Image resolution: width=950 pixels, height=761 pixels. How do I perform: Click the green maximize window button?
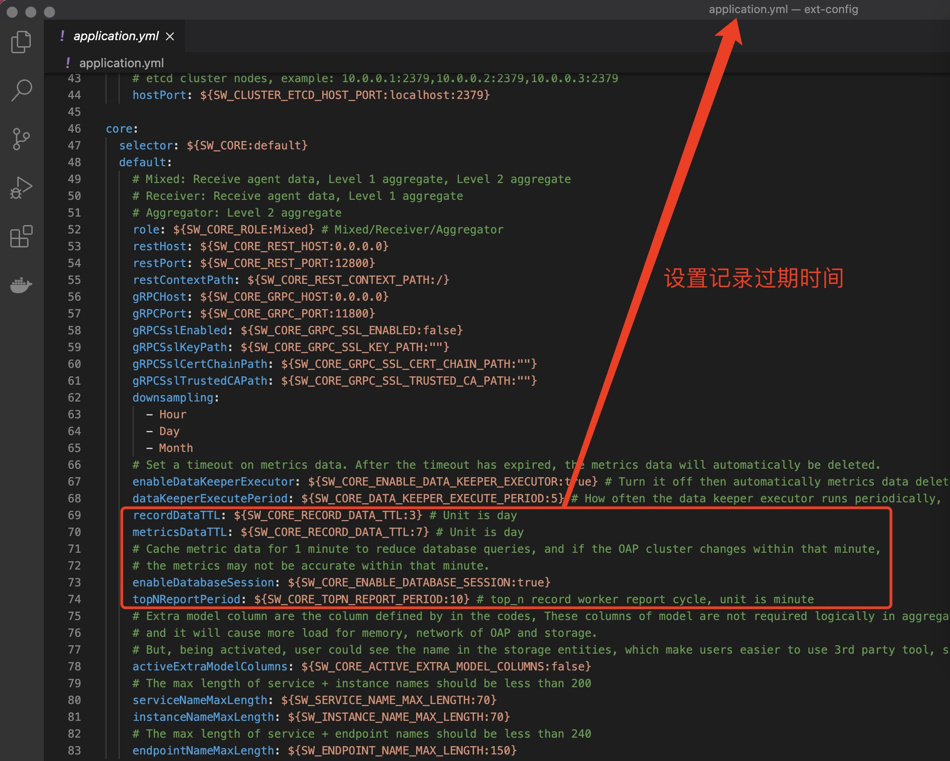pyautogui.click(x=49, y=12)
